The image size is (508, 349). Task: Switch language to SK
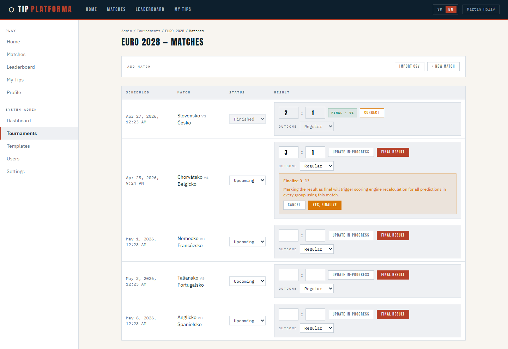tap(440, 10)
